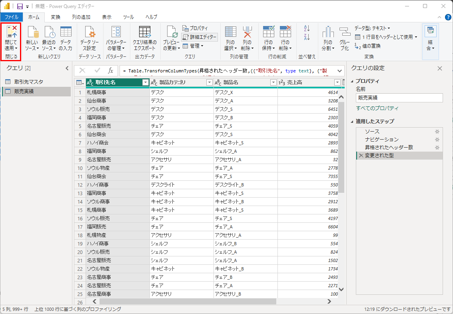Open クエリ プロパティ button in ribbon
The height and width of the screenshot is (314, 453).
pyautogui.click(x=195, y=28)
